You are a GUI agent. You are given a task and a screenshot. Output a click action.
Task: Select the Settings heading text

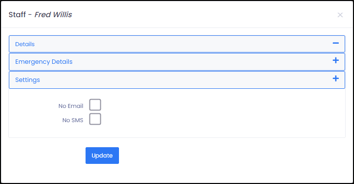pyautogui.click(x=28, y=80)
